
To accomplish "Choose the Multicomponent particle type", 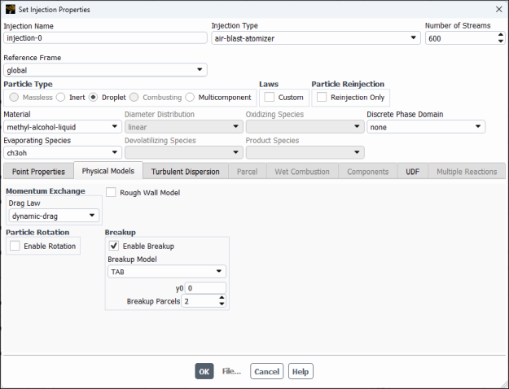I will click(191, 98).
